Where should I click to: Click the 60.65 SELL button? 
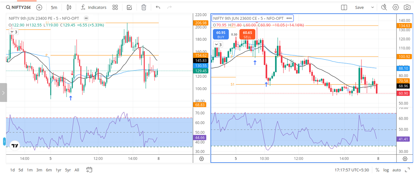tap(247, 34)
